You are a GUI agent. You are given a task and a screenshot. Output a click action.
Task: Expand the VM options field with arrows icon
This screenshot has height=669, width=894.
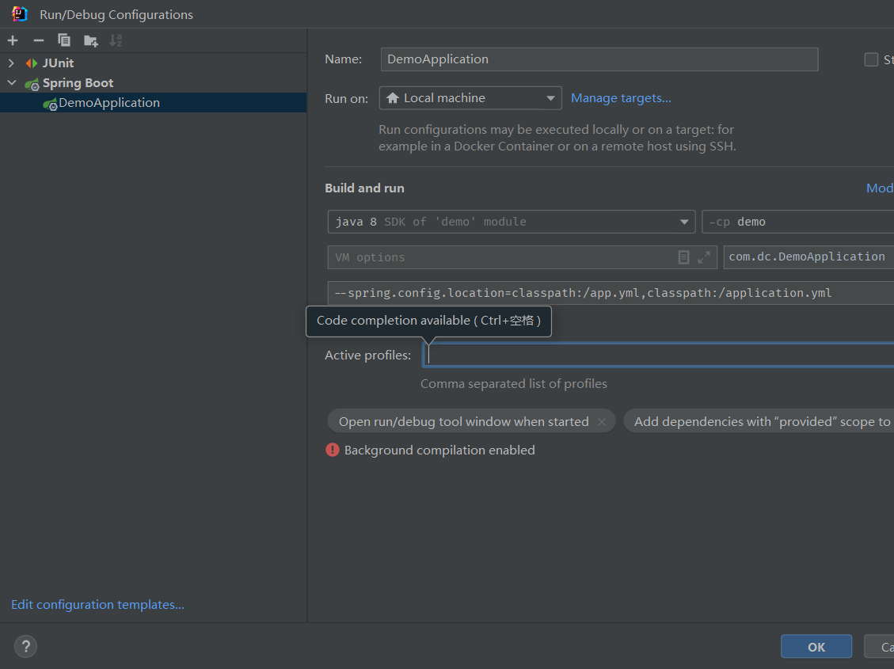point(704,257)
